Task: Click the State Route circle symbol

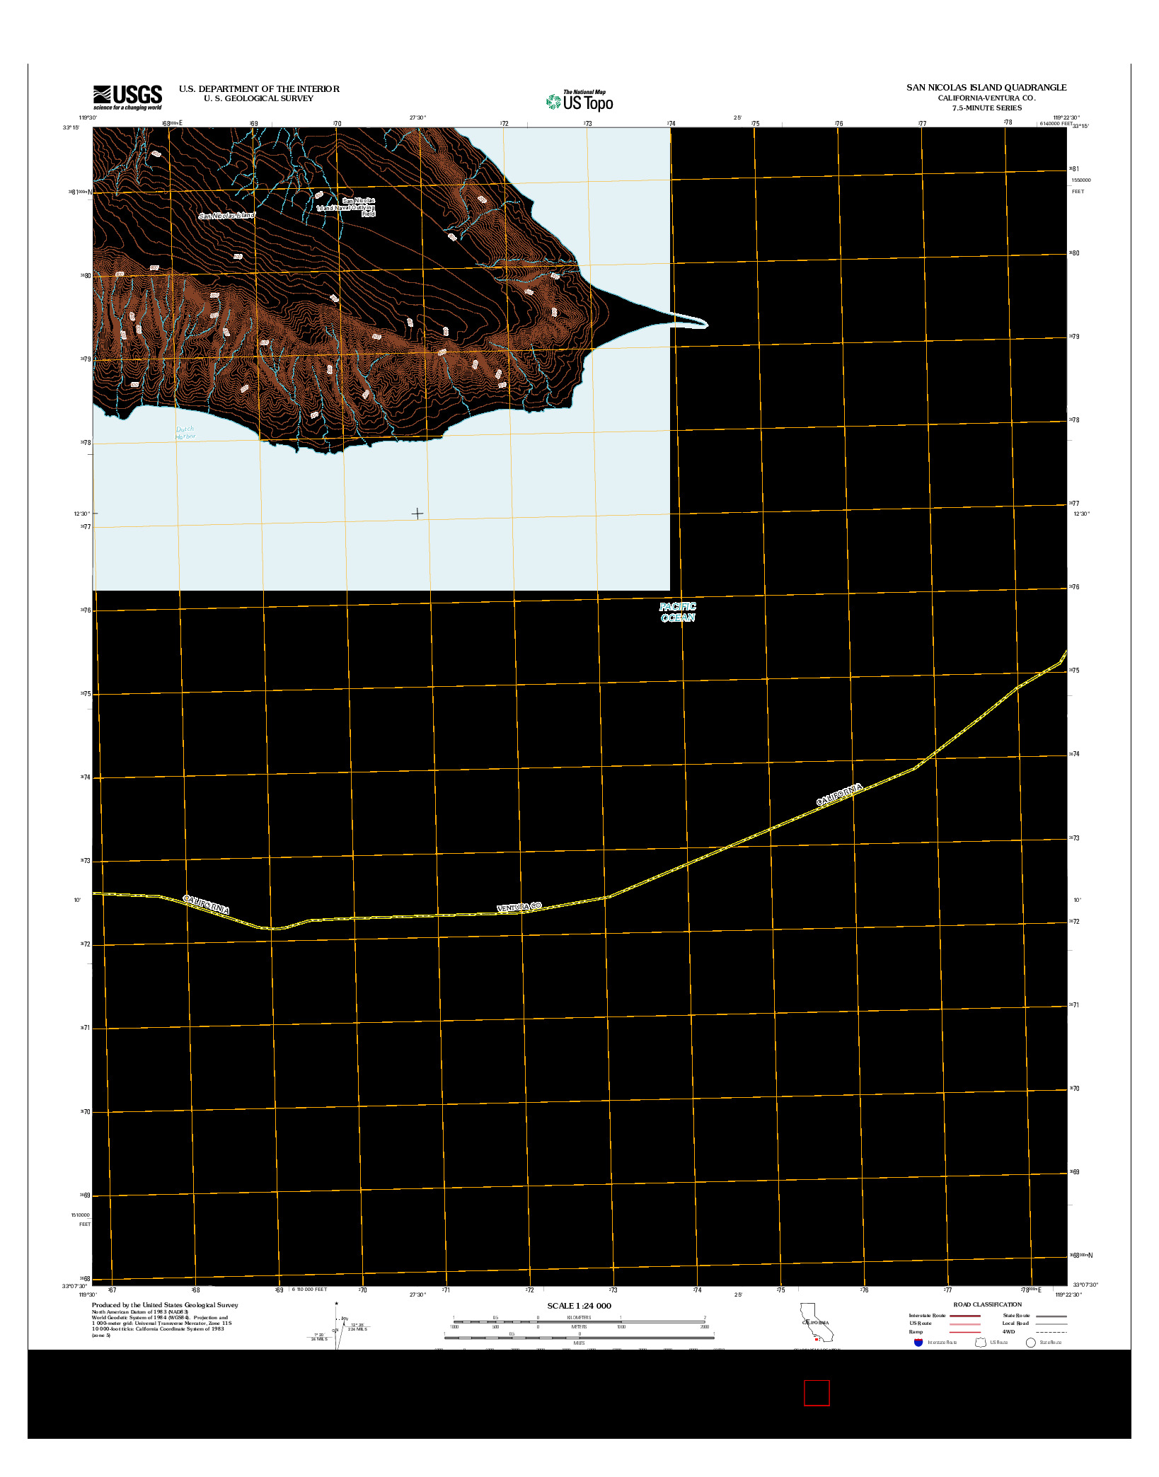Action: coord(1031,1343)
